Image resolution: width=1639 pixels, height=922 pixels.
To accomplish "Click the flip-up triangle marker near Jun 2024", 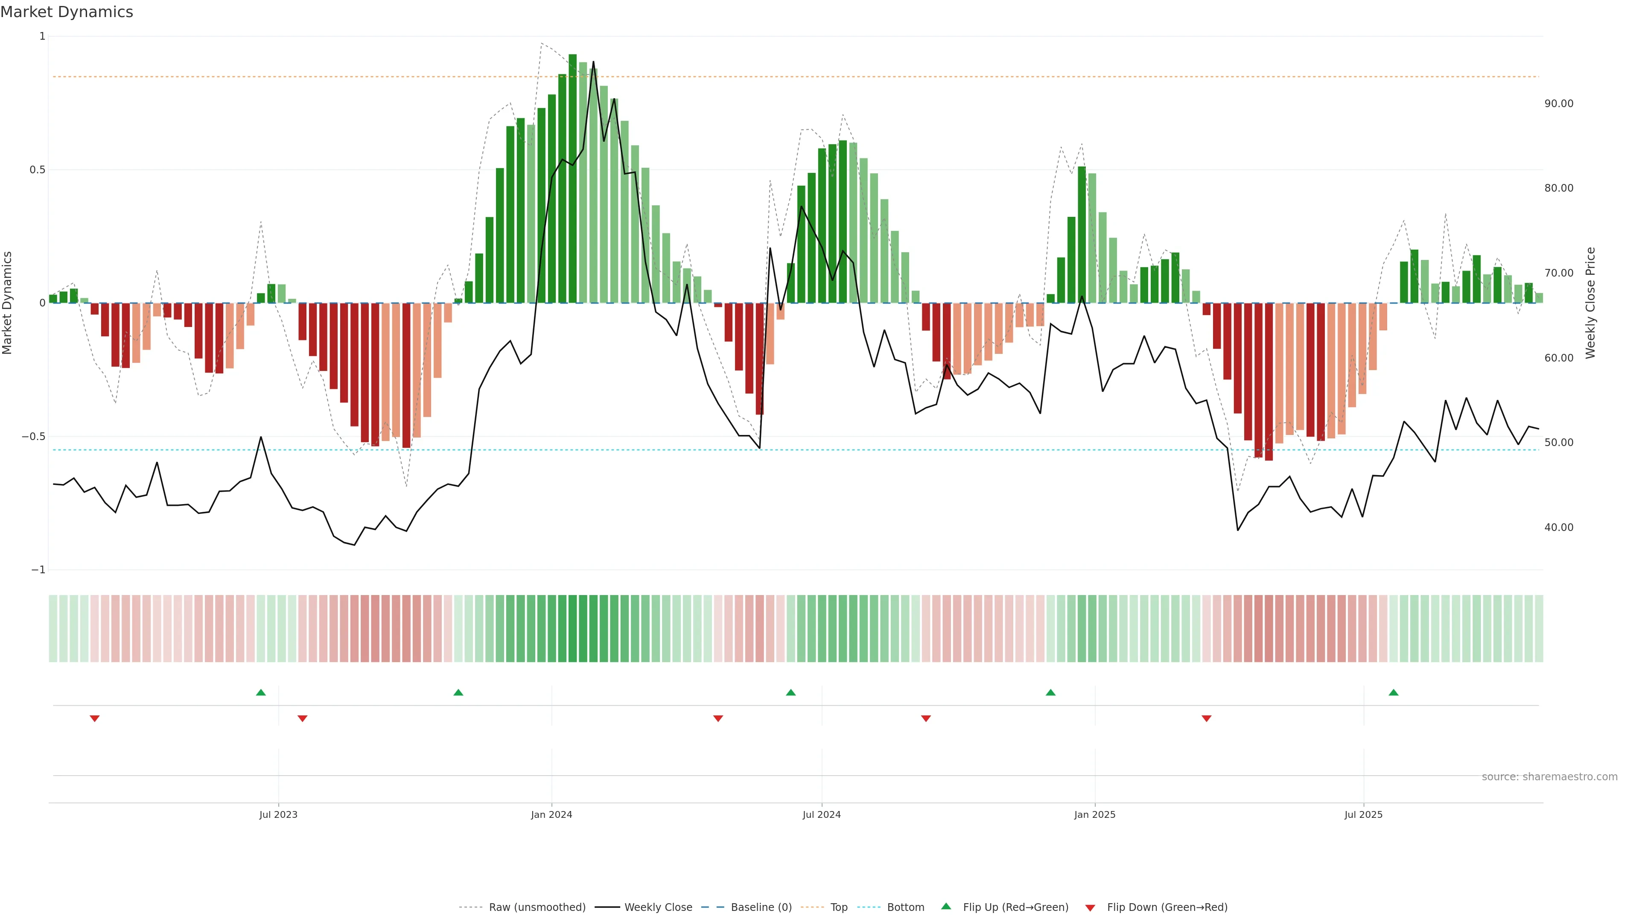I will coord(790,692).
